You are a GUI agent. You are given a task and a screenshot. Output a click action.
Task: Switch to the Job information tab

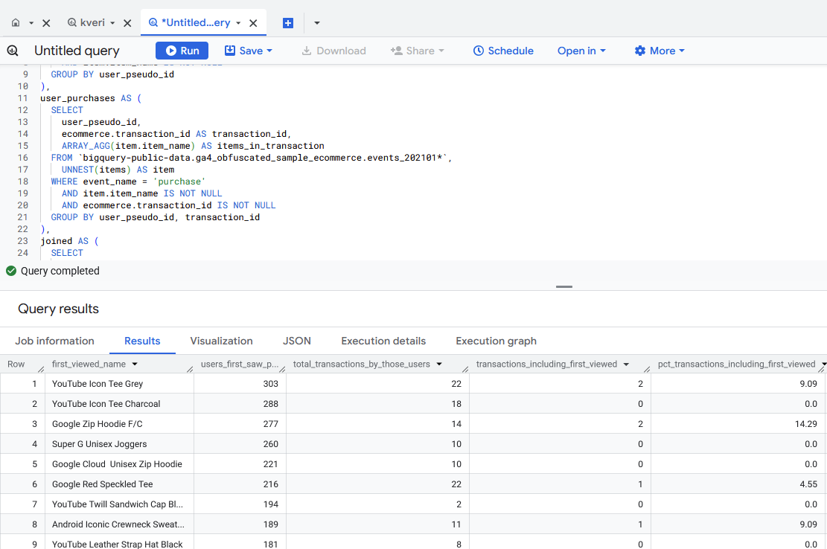click(55, 341)
